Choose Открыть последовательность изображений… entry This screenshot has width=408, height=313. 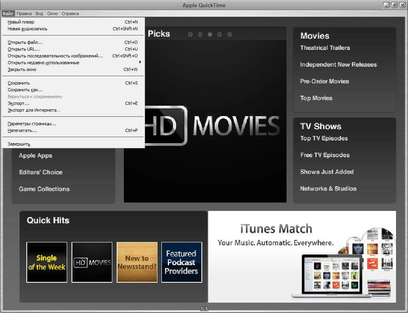[x=73, y=56]
